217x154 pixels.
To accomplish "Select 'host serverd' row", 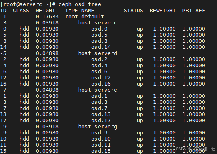I will point(97,53).
